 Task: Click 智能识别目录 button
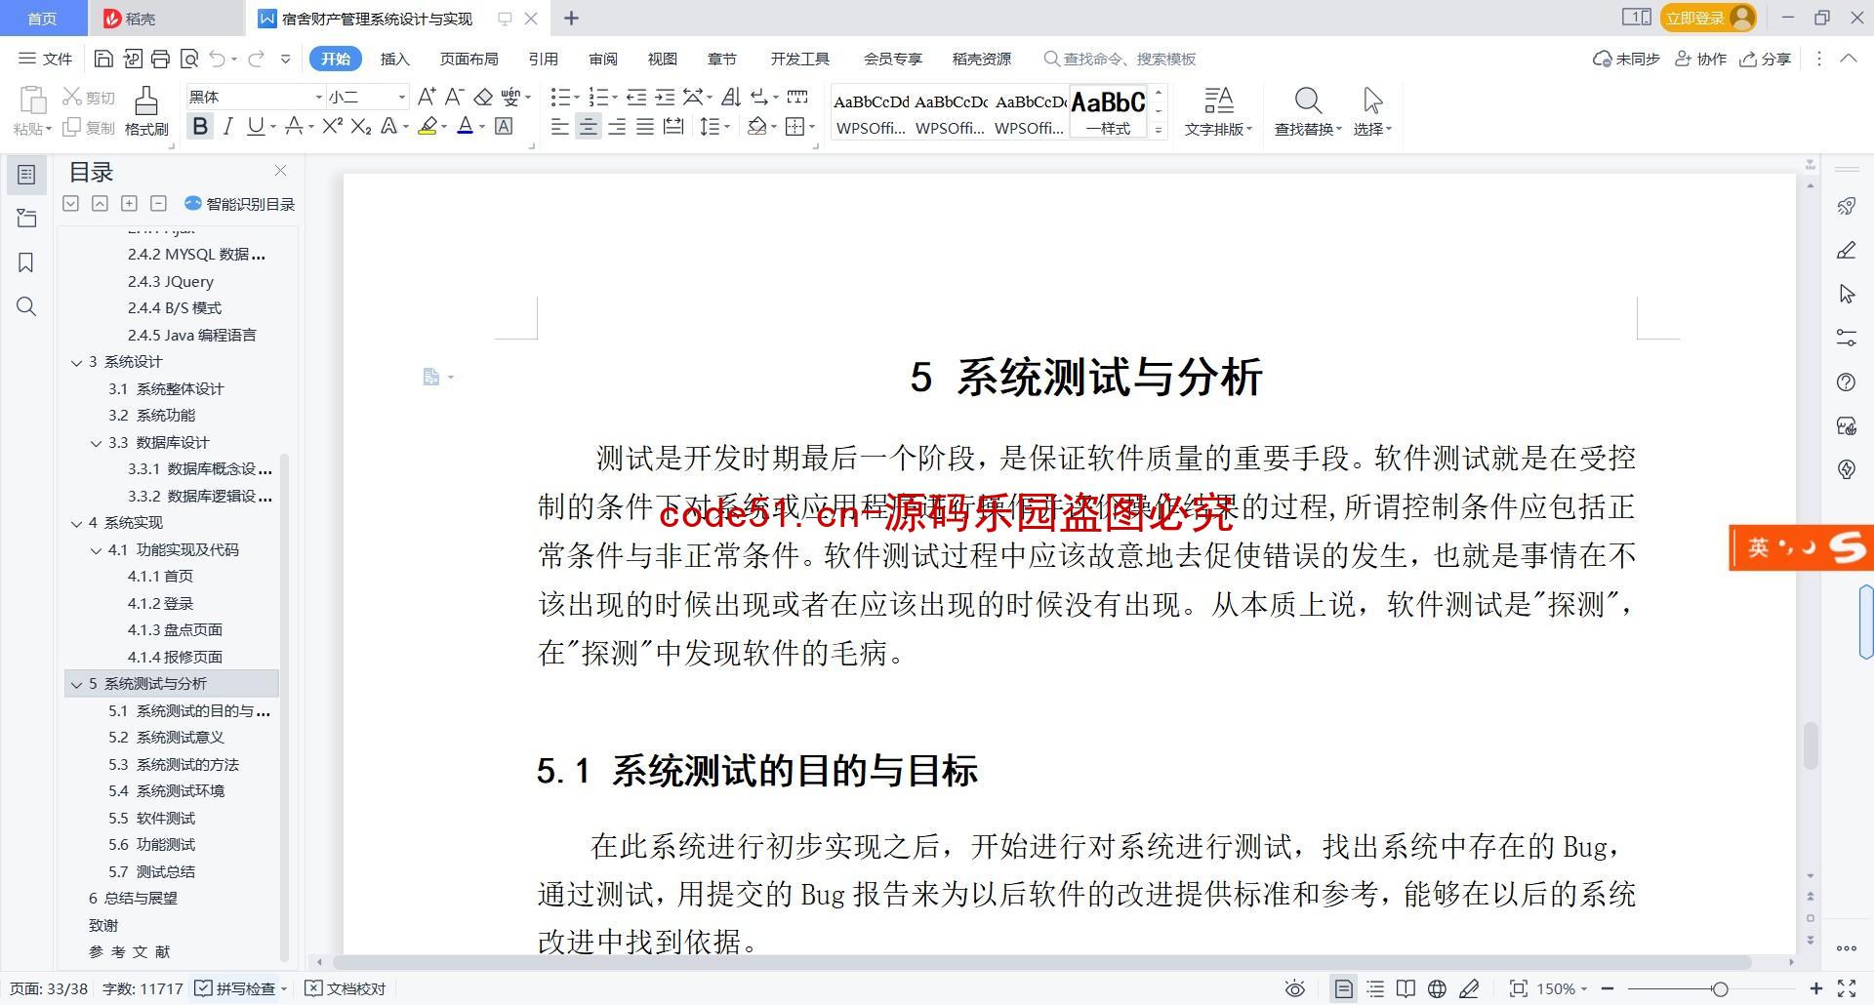pos(239,204)
